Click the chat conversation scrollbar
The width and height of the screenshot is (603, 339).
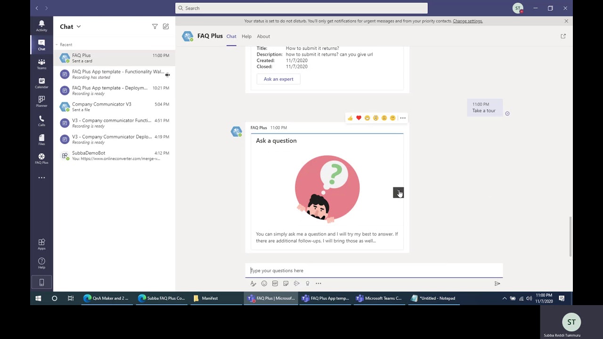570,237
